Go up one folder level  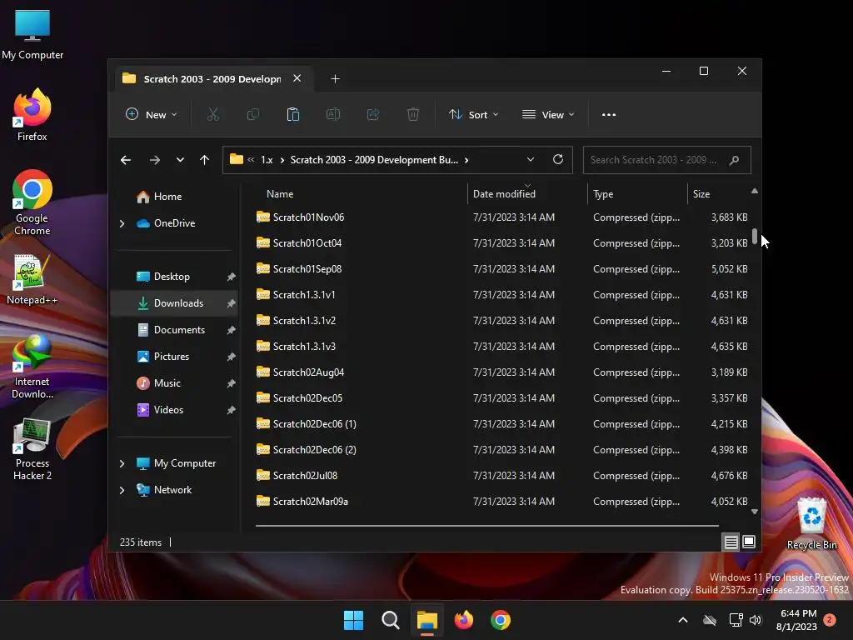(x=204, y=160)
